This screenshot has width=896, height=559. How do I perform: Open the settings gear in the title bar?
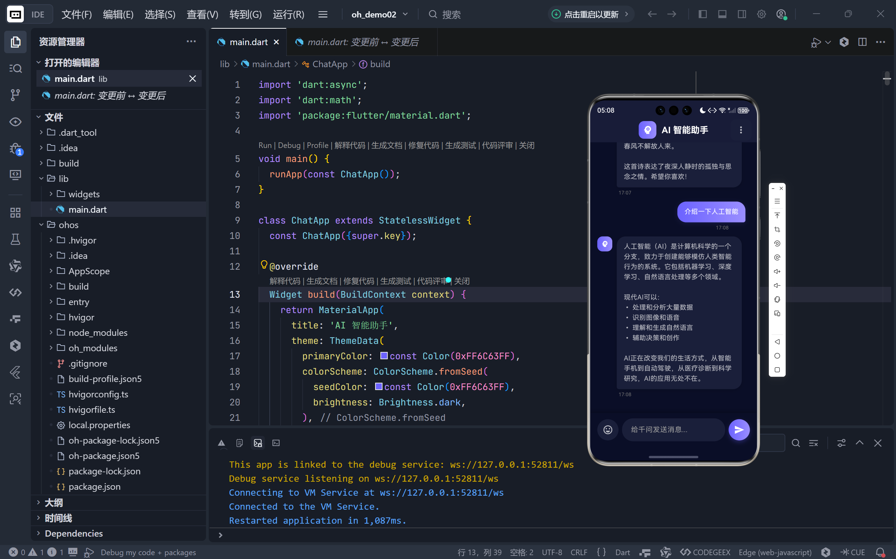761,14
